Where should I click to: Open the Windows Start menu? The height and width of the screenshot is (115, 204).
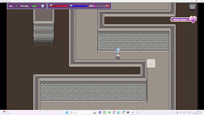[67, 112]
